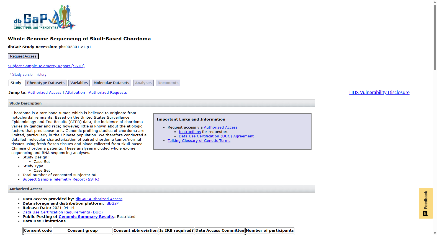This screenshot has width=437, height=235.
Task: Open Data Use Certification (DUC) Agreement link
Action: click(x=216, y=136)
